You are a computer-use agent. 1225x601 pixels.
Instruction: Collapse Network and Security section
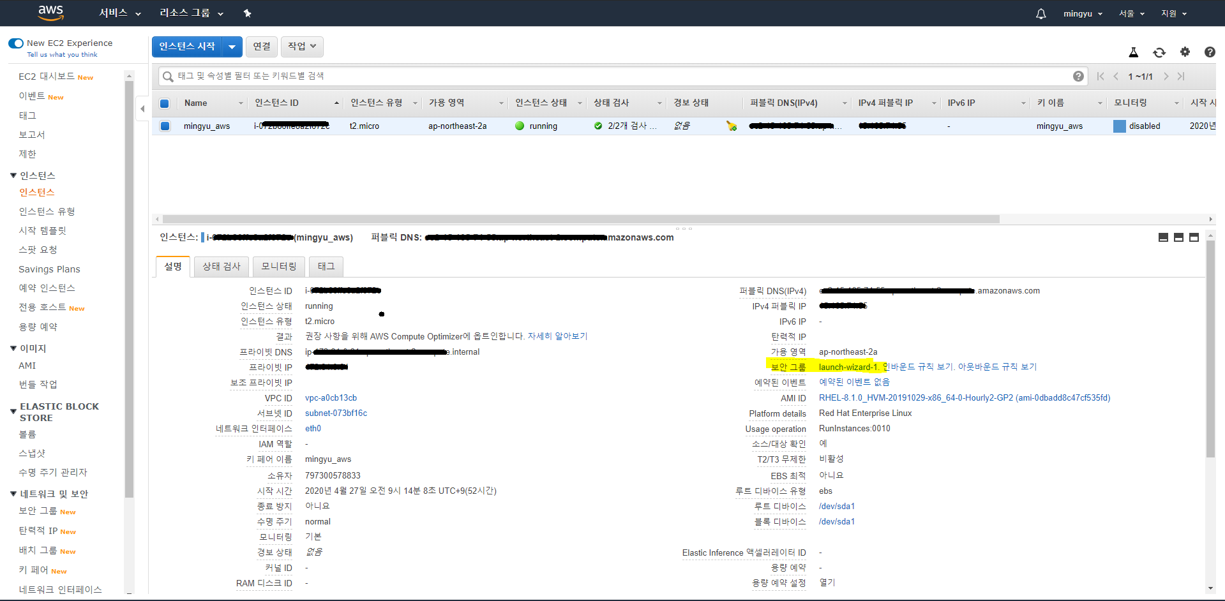tap(13, 494)
